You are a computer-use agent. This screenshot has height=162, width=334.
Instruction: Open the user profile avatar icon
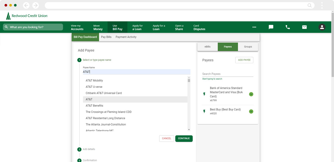(x=322, y=27)
